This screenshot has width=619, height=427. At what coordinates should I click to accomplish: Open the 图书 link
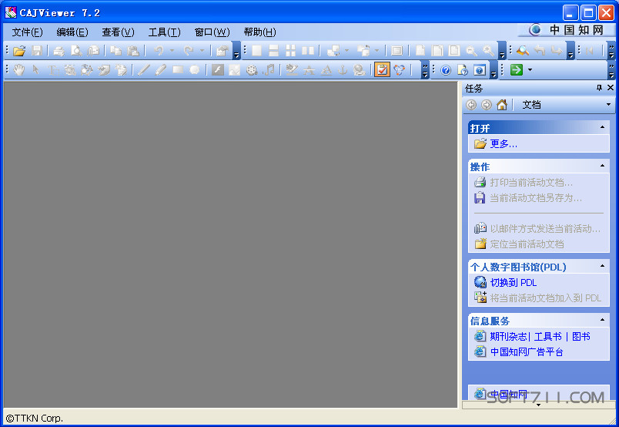coord(581,337)
